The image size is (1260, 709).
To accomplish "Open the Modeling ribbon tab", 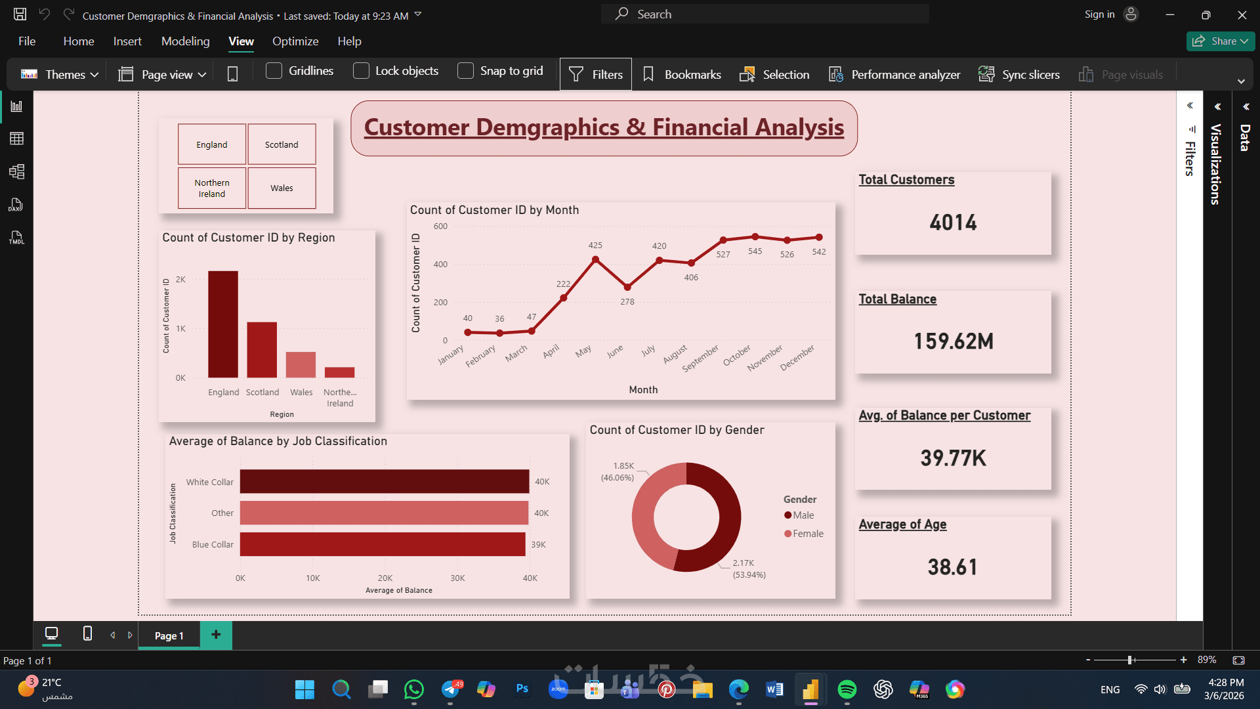I will [x=185, y=41].
